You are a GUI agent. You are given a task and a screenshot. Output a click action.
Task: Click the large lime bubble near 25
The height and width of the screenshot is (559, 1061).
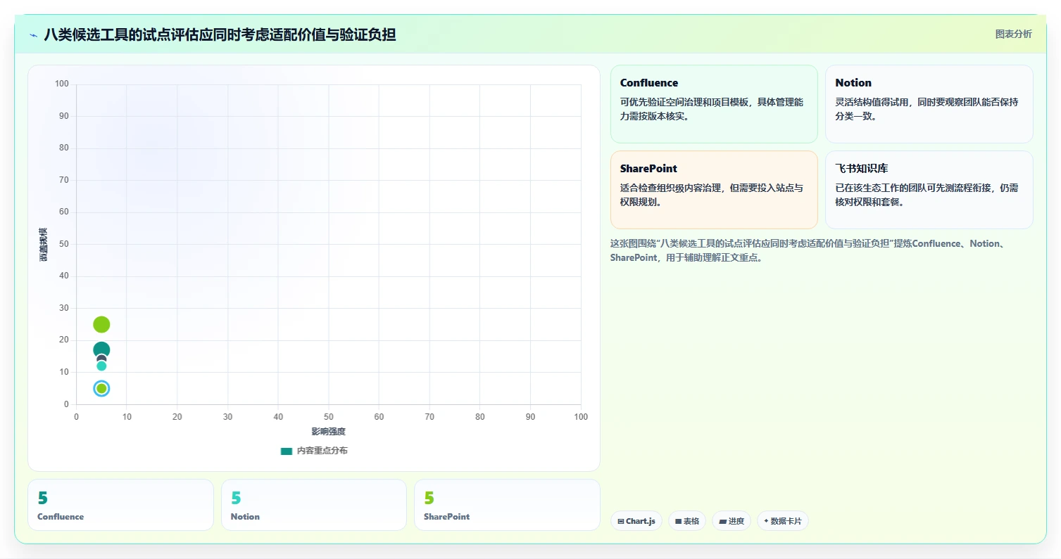pyautogui.click(x=101, y=324)
